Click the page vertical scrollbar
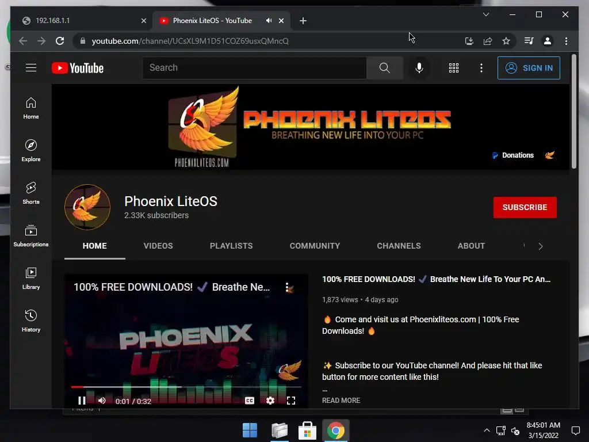The width and height of the screenshot is (589, 442). coord(573,112)
